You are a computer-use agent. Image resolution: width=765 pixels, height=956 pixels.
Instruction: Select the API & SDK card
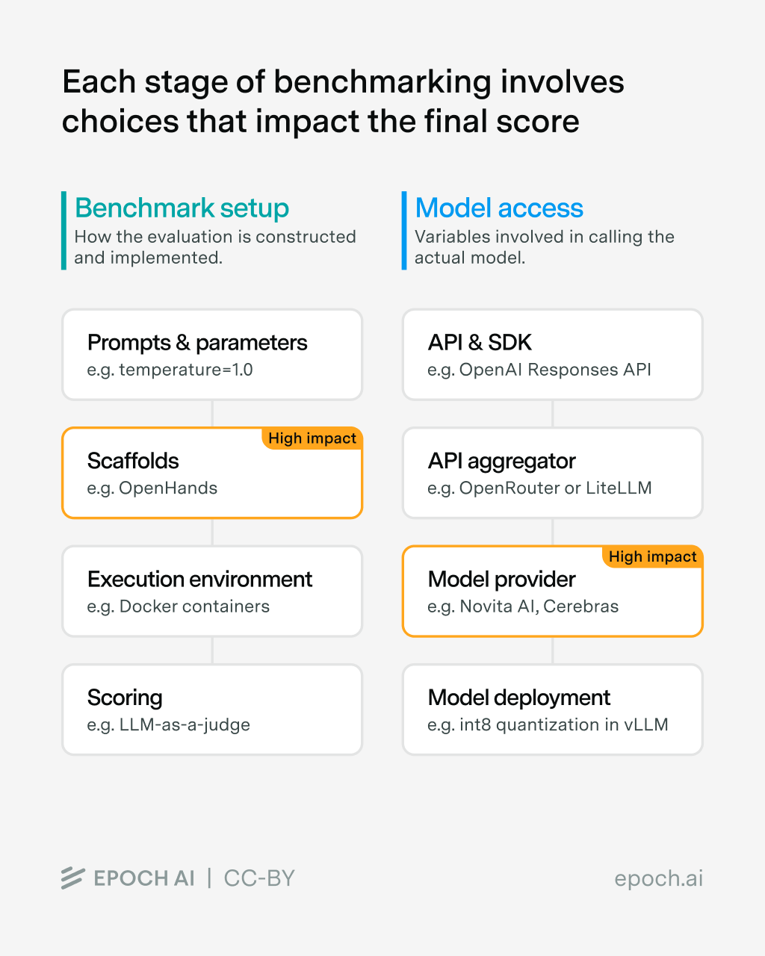click(x=553, y=355)
